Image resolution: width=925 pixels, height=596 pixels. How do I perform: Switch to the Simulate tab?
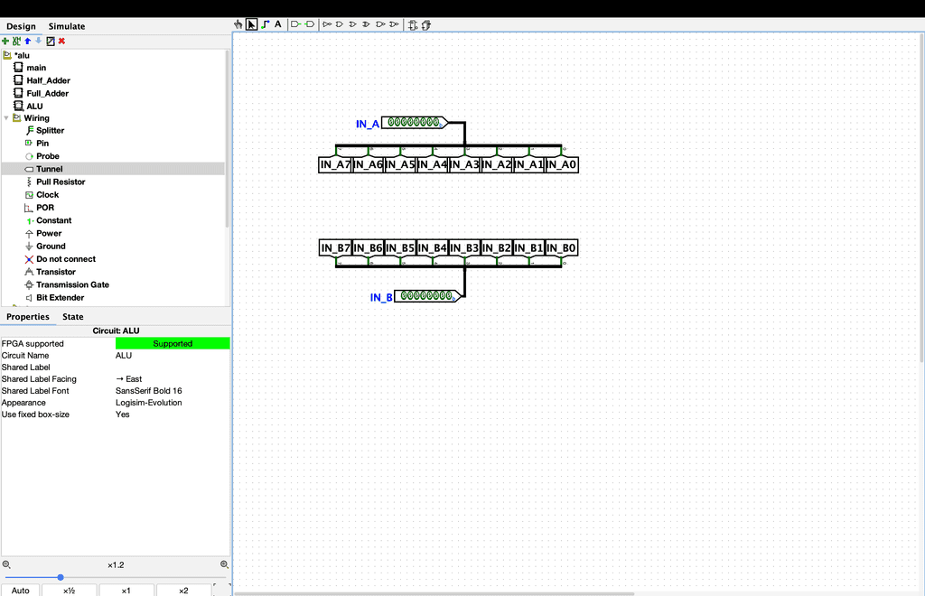(67, 26)
